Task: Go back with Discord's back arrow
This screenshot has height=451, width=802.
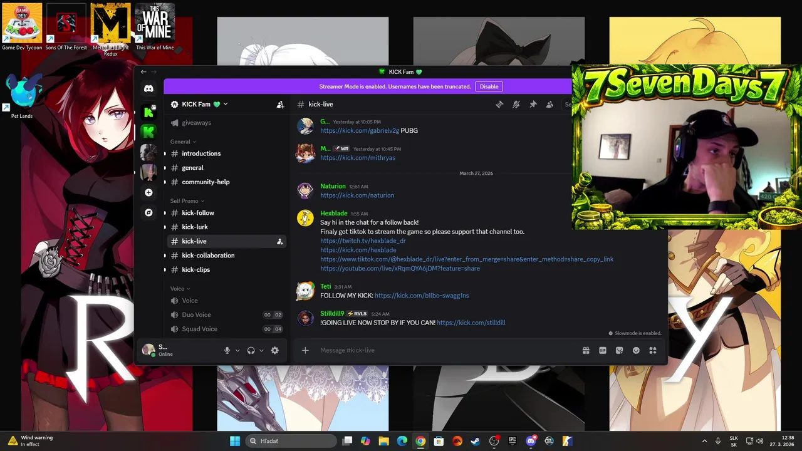Action: point(143,72)
